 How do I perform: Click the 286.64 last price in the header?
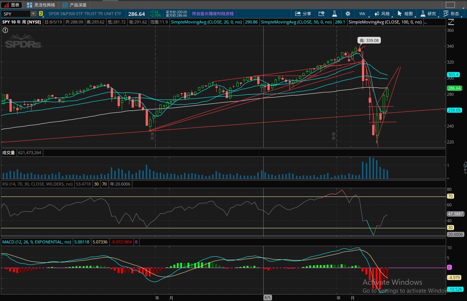point(137,14)
